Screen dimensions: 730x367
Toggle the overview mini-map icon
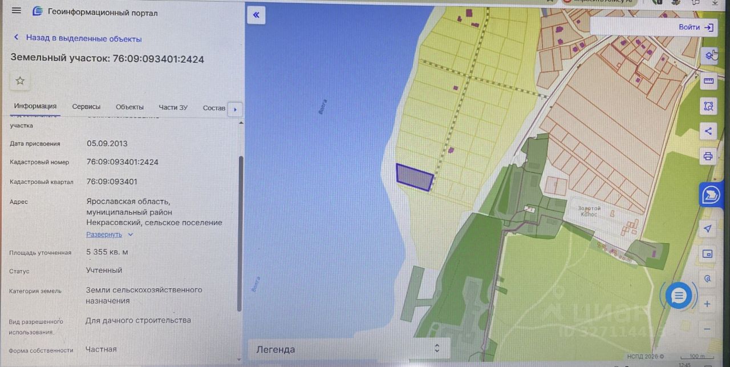(708, 254)
